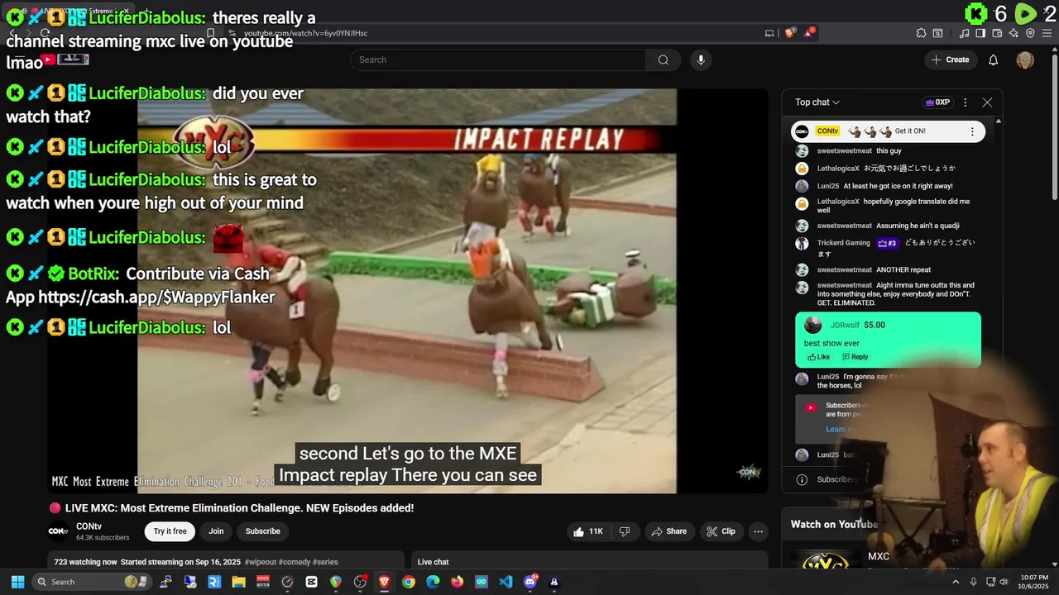This screenshot has height=595, width=1059.
Task: Open more actions ellipsis beside Clip
Action: [x=758, y=531]
